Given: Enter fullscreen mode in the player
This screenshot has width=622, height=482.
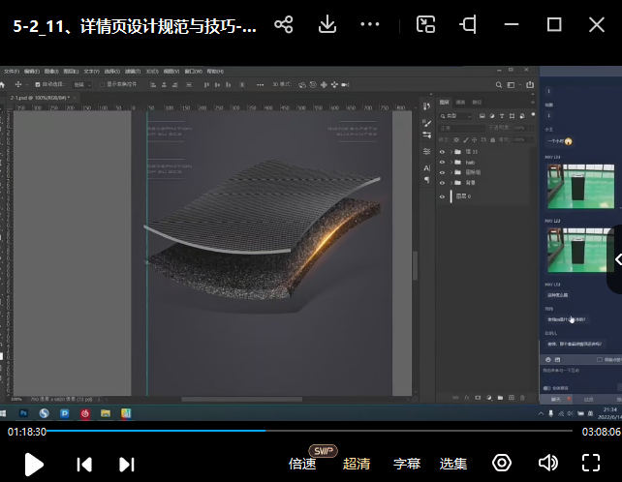Looking at the screenshot, I should coord(591,463).
